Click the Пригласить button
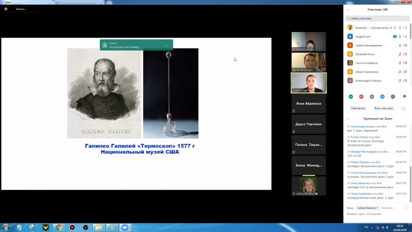 [x=358, y=108]
